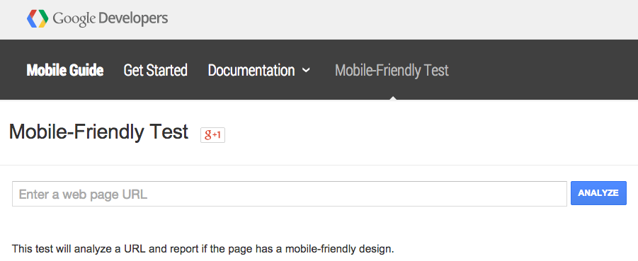Click the Google Developers logo

[97, 18]
